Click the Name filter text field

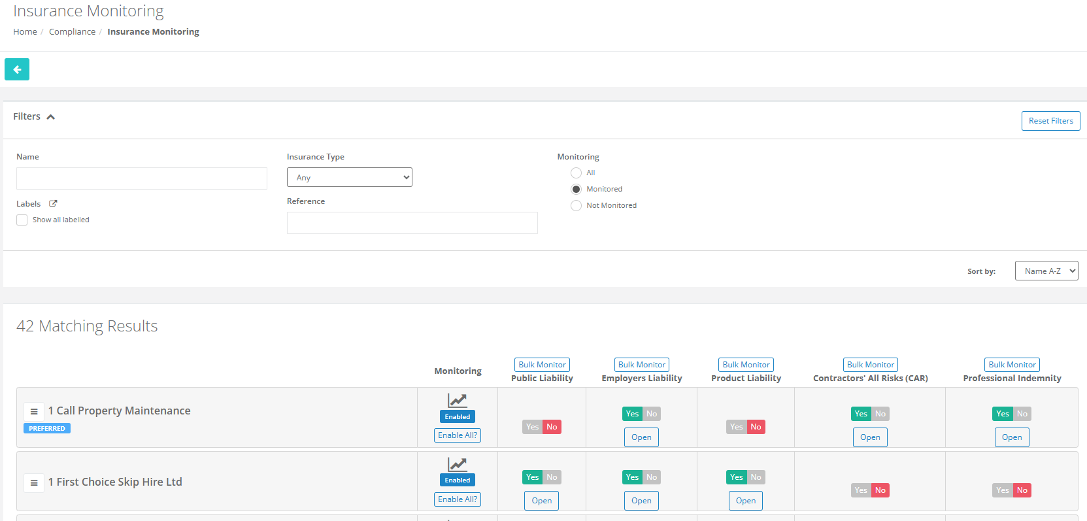click(x=141, y=178)
